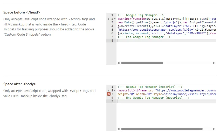Viewport: 220px width, 134px height.
Task: Click the 'j=d.createElement(s)' code line
Action: 167,26
